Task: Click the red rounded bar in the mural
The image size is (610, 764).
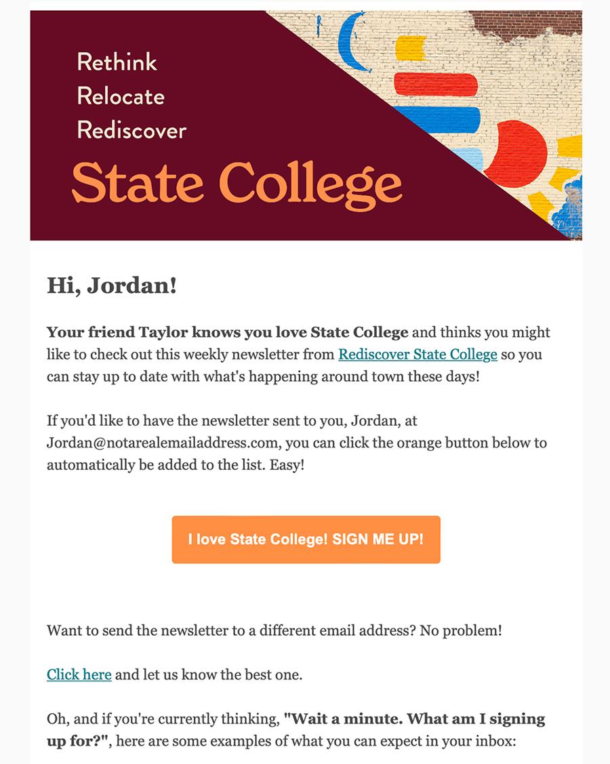Action: coord(436,84)
